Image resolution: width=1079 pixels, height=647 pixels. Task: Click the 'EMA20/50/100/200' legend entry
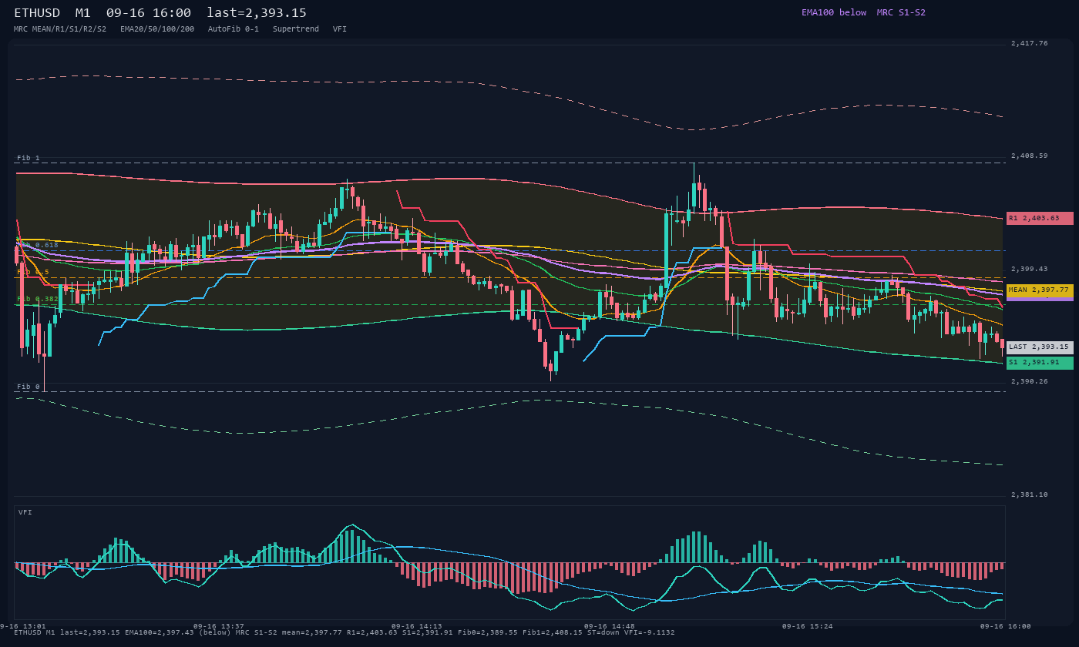pyautogui.click(x=157, y=29)
